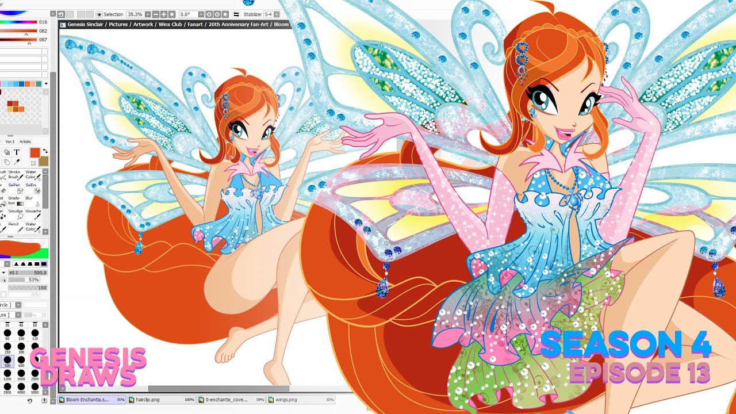Screen dimensions: 736x414
Task: Swap foreground and background colors
Action: (x=45, y=151)
